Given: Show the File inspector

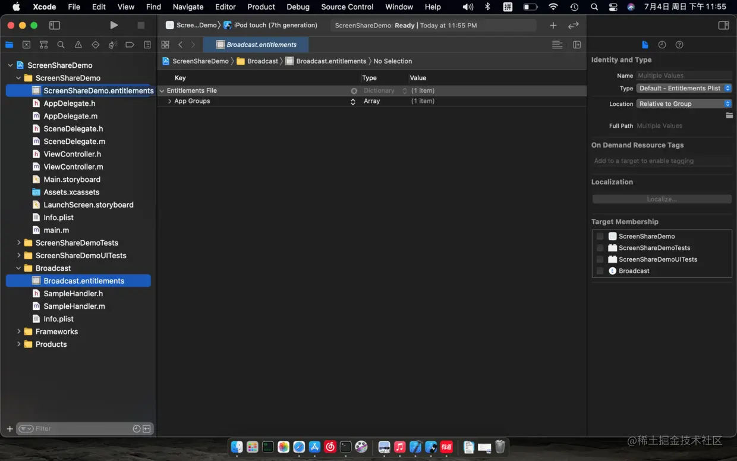Looking at the screenshot, I should 645,45.
